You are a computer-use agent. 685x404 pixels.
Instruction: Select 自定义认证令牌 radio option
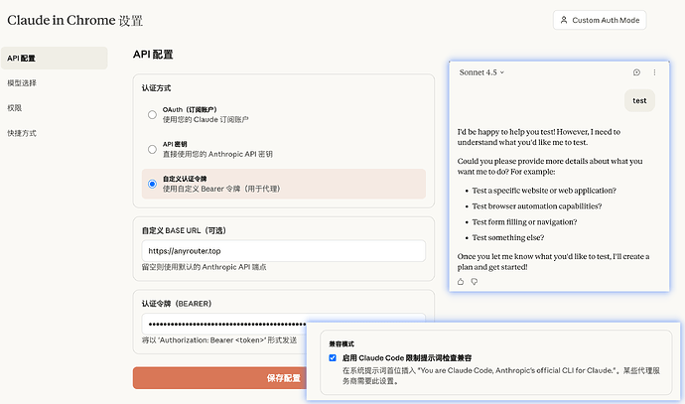pos(152,184)
